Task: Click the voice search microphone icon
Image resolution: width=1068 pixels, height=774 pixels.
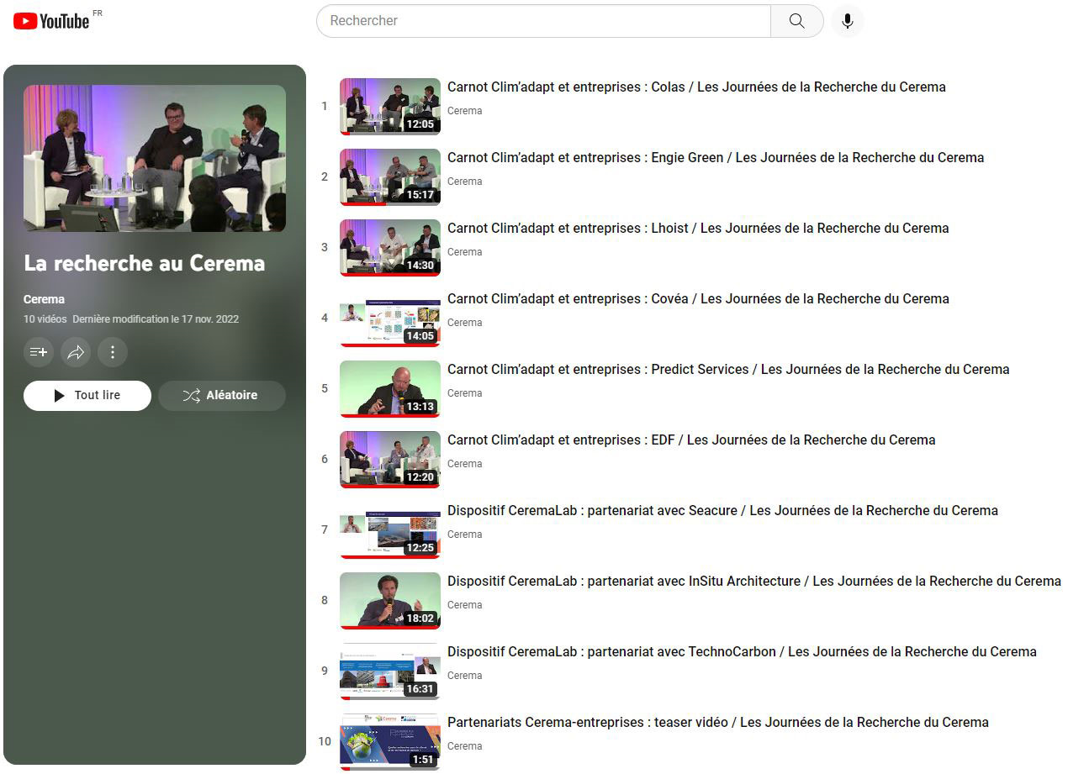Action: [x=847, y=20]
